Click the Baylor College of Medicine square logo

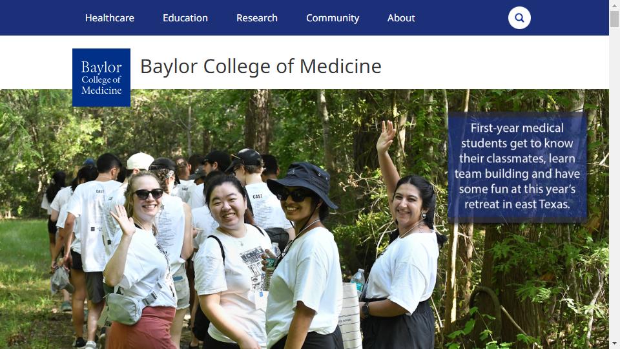click(x=101, y=78)
